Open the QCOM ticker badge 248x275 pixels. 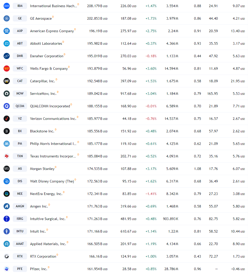click(20, 106)
